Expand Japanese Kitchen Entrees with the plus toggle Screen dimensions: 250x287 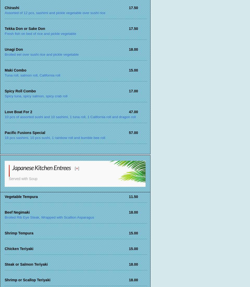[x=77, y=169]
